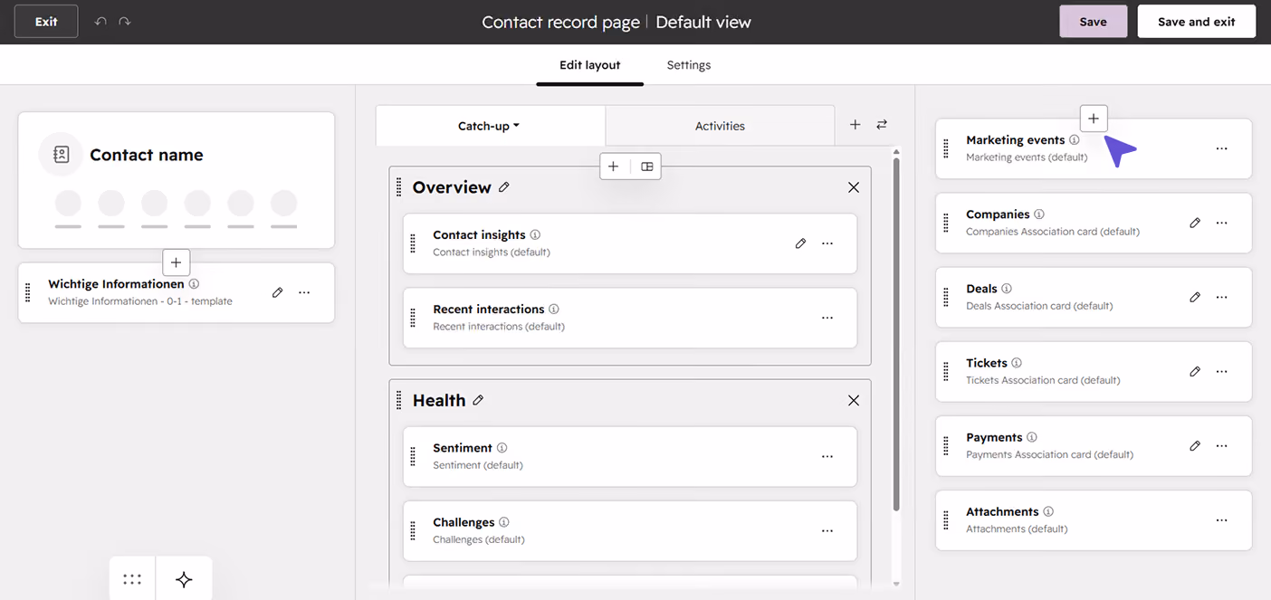The width and height of the screenshot is (1271, 600).
Task: Click info icon next to Sentiment
Action: (x=502, y=448)
